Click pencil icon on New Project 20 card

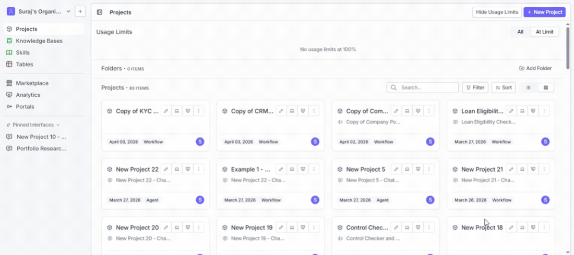click(166, 227)
